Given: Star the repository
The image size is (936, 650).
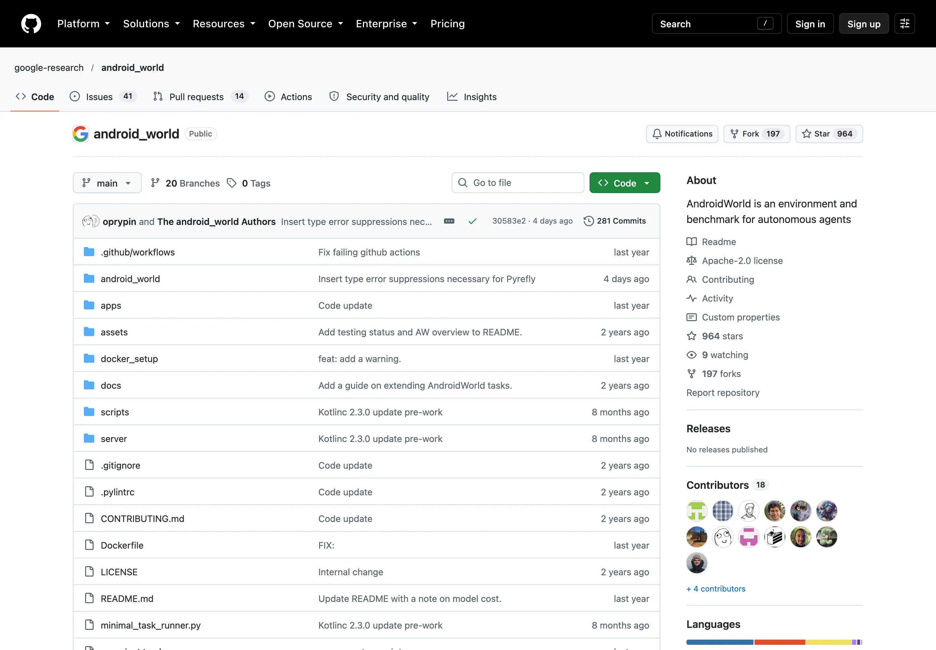Looking at the screenshot, I should coord(829,134).
